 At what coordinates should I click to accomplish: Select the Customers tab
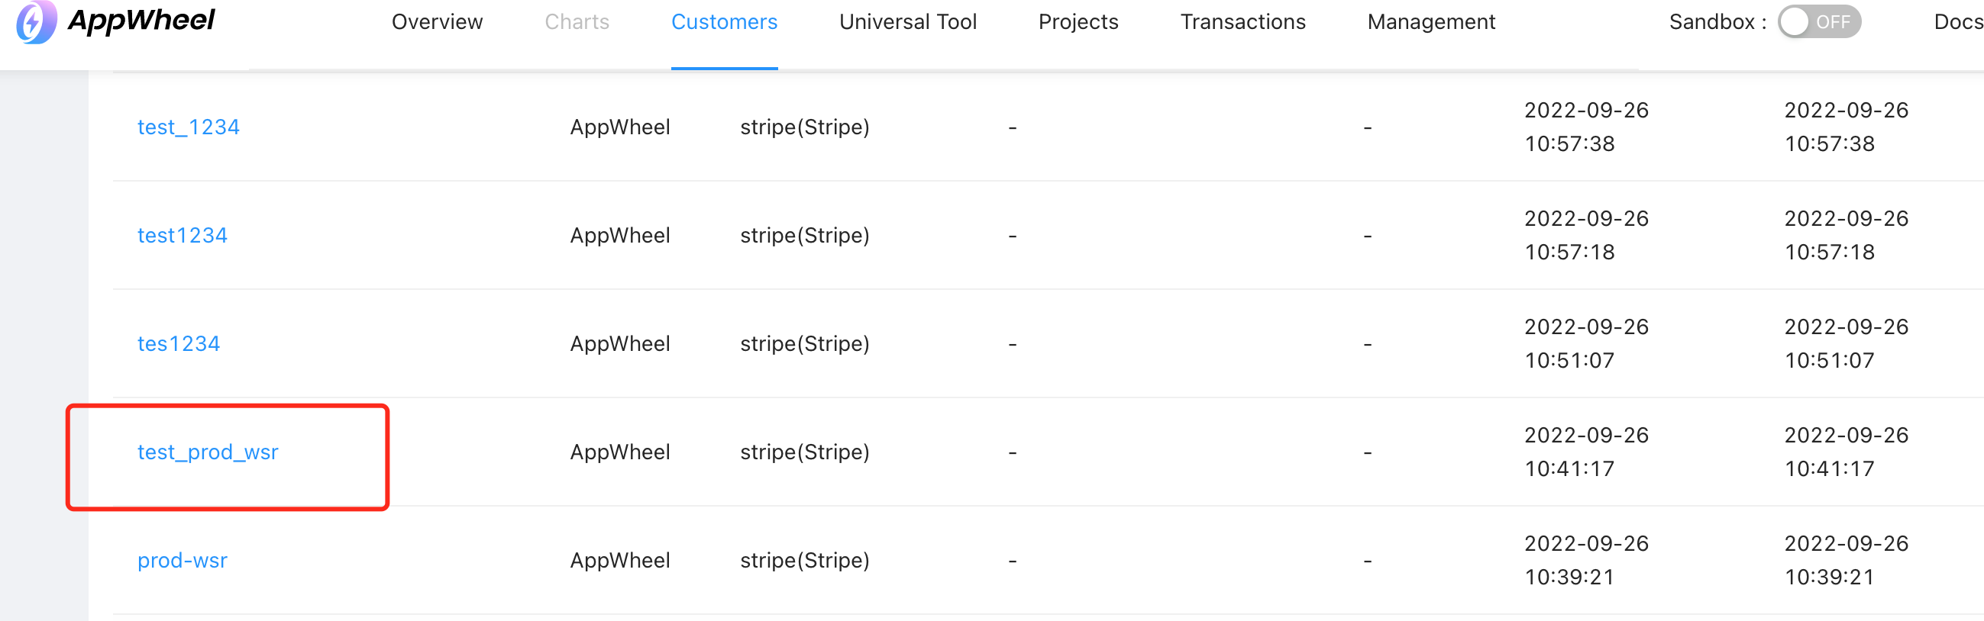[x=724, y=21]
